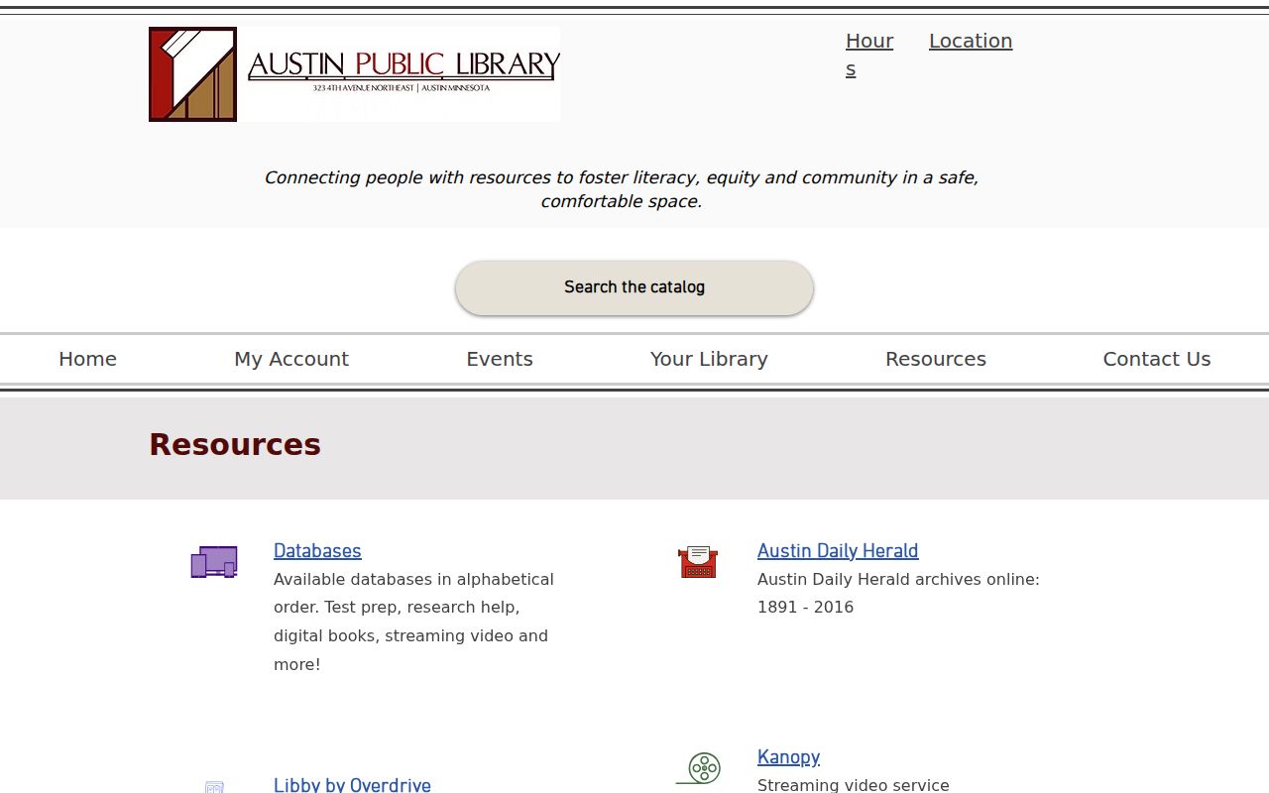Screen dimensions: 1269x793
Task: Open Your Library menu item
Action: [709, 359]
